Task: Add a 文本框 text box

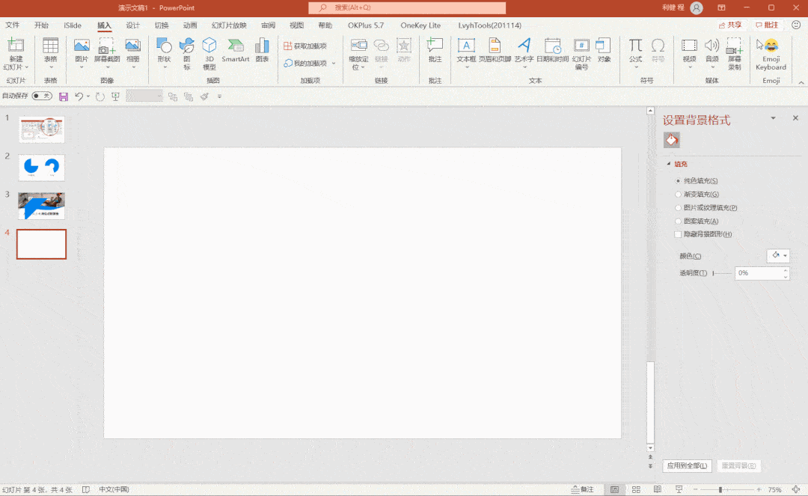Action: (x=466, y=53)
